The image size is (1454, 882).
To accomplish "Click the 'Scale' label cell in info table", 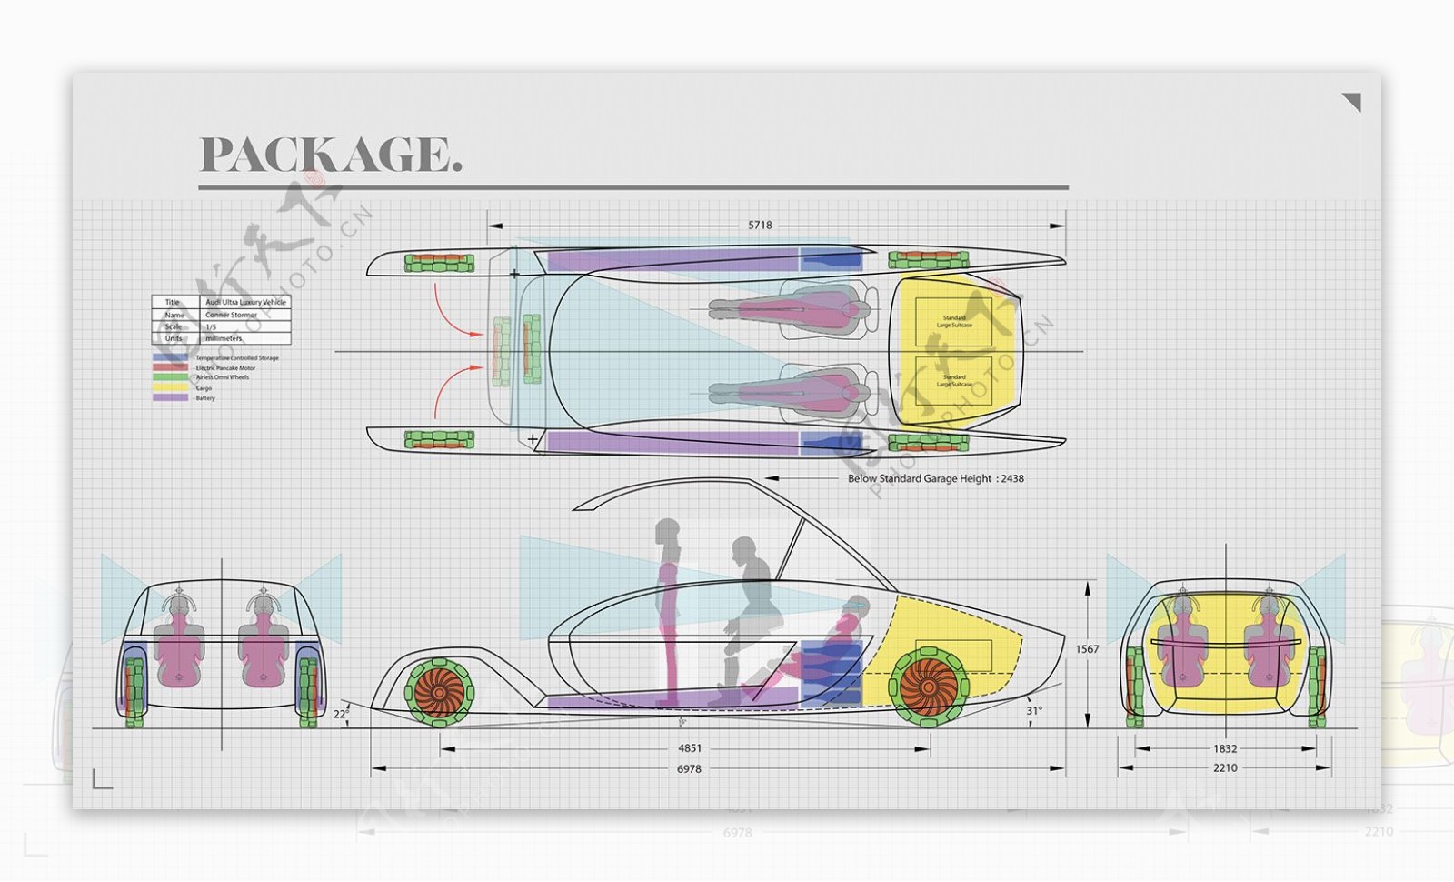I will point(175,326).
